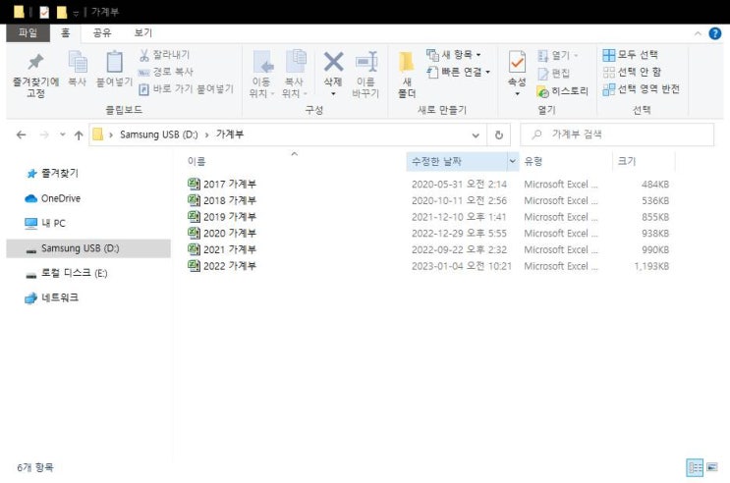Image resolution: width=730 pixels, height=483 pixels.
Task: Click 모두 선택 (Select all)
Action: [x=630, y=55]
